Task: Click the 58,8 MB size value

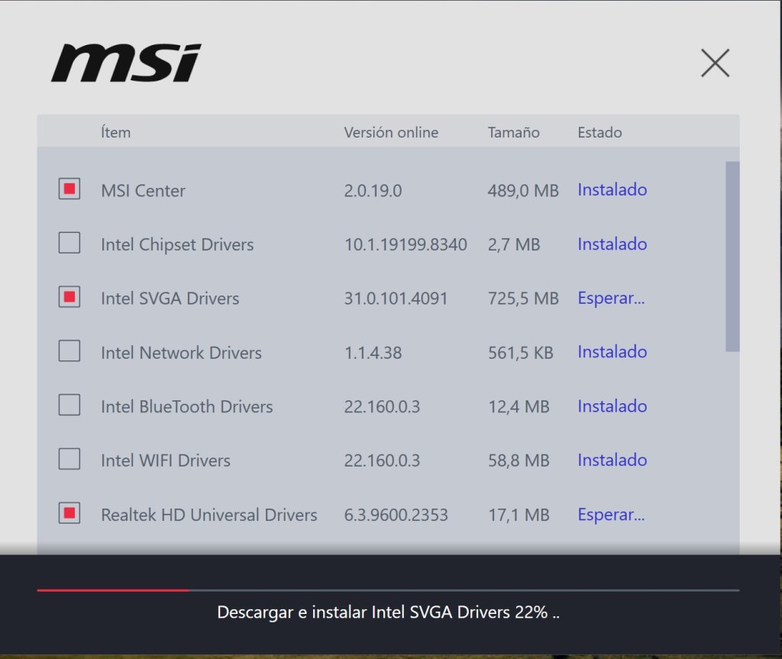Action: click(519, 460)
